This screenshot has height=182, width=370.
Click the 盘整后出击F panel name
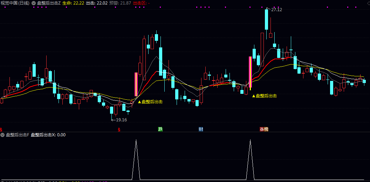[x=18, y=135]
